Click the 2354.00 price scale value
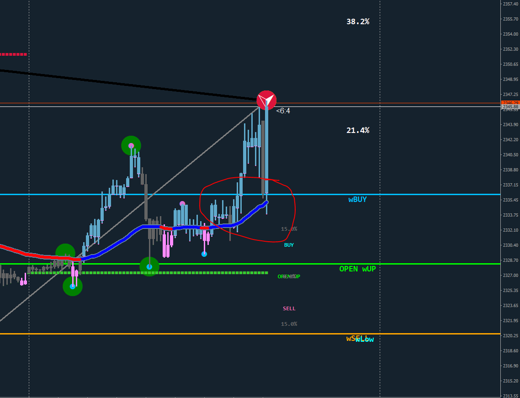 point(510,34)
